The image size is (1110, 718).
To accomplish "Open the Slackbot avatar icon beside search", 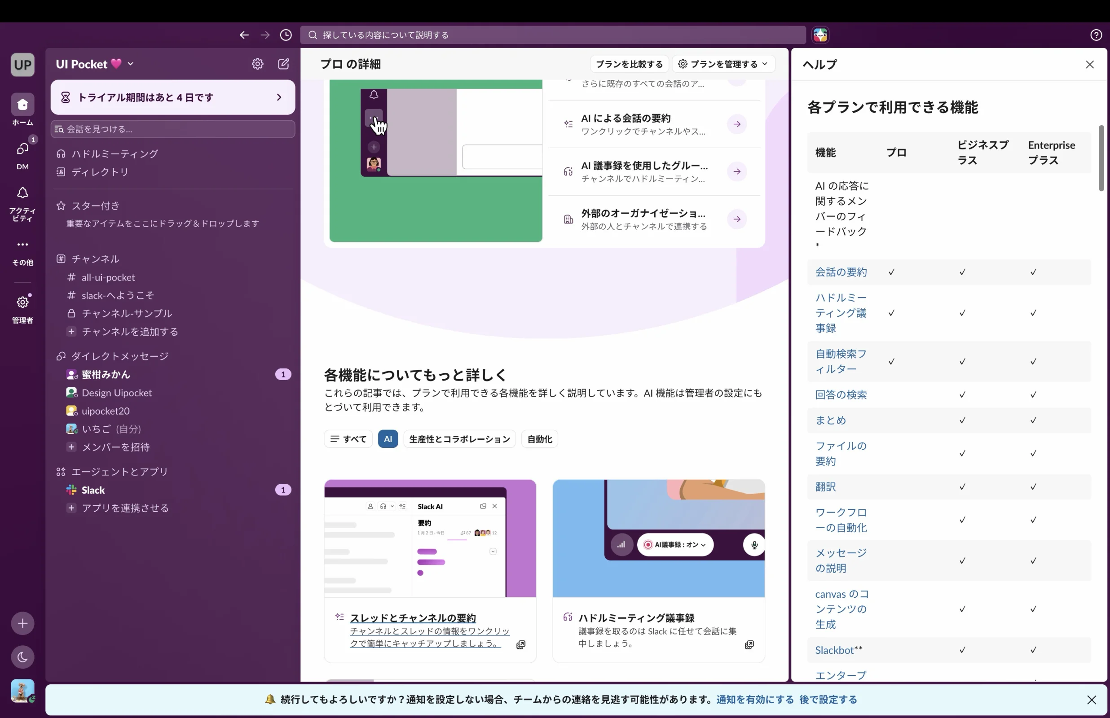I will [820, 35].
